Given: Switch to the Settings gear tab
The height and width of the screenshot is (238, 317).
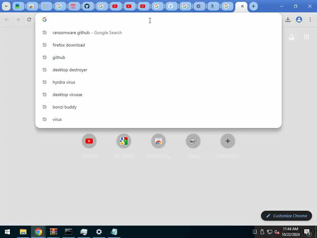Looking at the screenshot, I should [x=198, y=6].
